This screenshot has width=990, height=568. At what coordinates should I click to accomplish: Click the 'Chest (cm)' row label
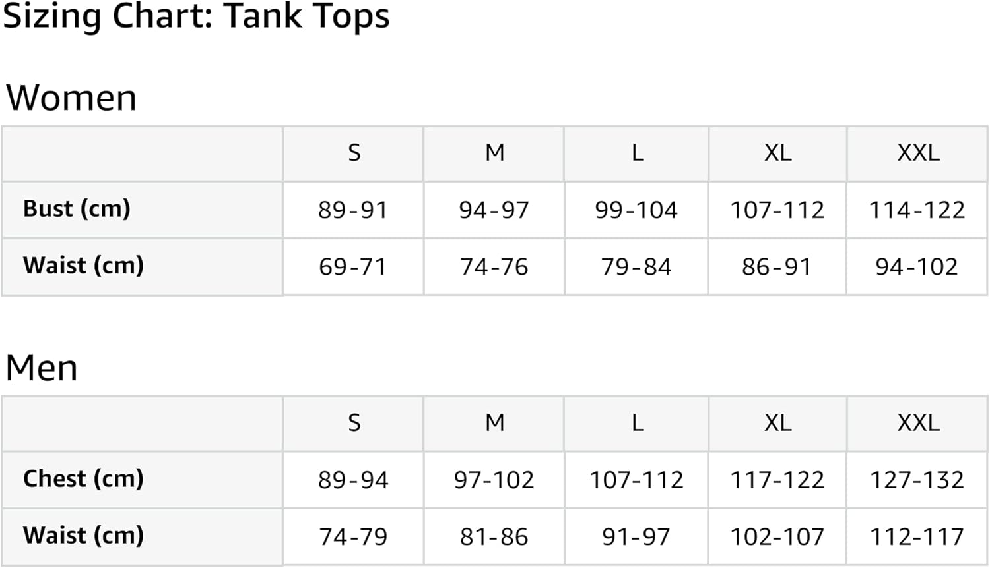83,479
